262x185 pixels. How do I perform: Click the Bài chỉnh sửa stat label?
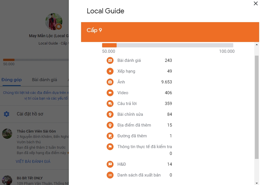tap(130, 114)
